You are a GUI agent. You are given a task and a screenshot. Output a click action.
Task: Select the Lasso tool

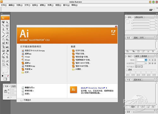[x=7, y=26]
